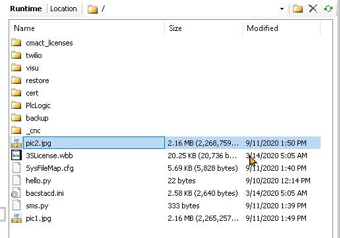This screenshot has width=341, height=238.
Task: Click the 9/11/2020 1:49 PM date cell
Action: pyautogui.click(x=276, y=218)
